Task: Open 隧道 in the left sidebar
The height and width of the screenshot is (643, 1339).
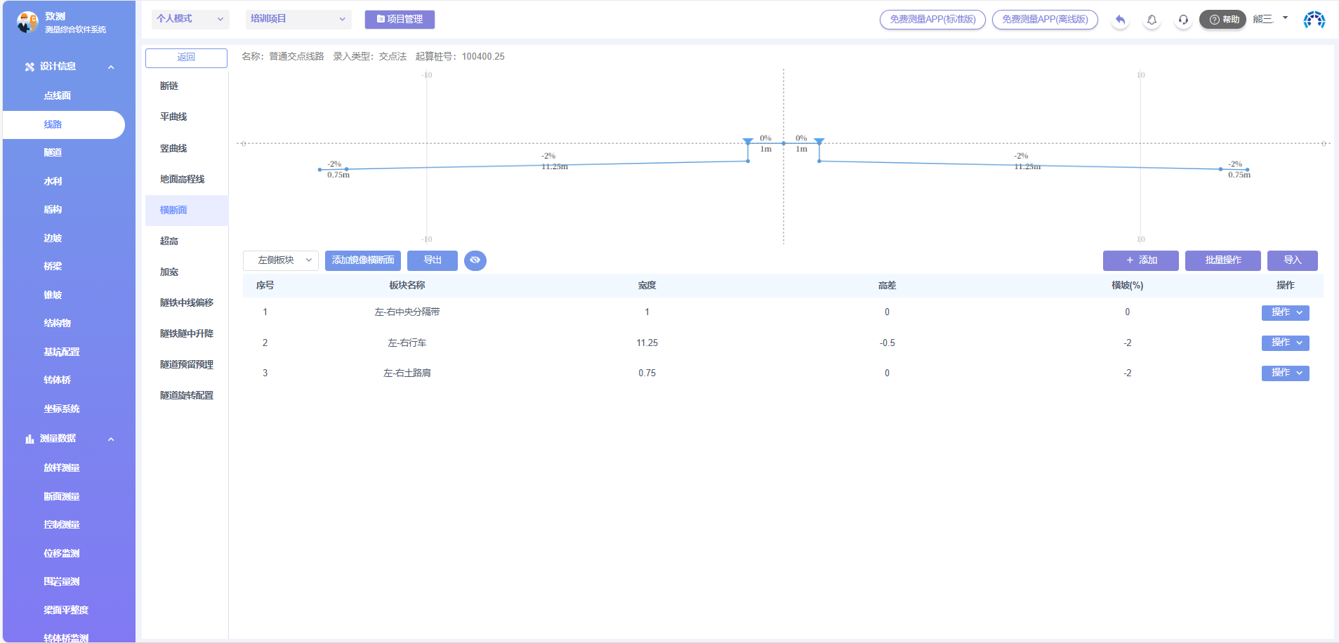Action: 53,152
